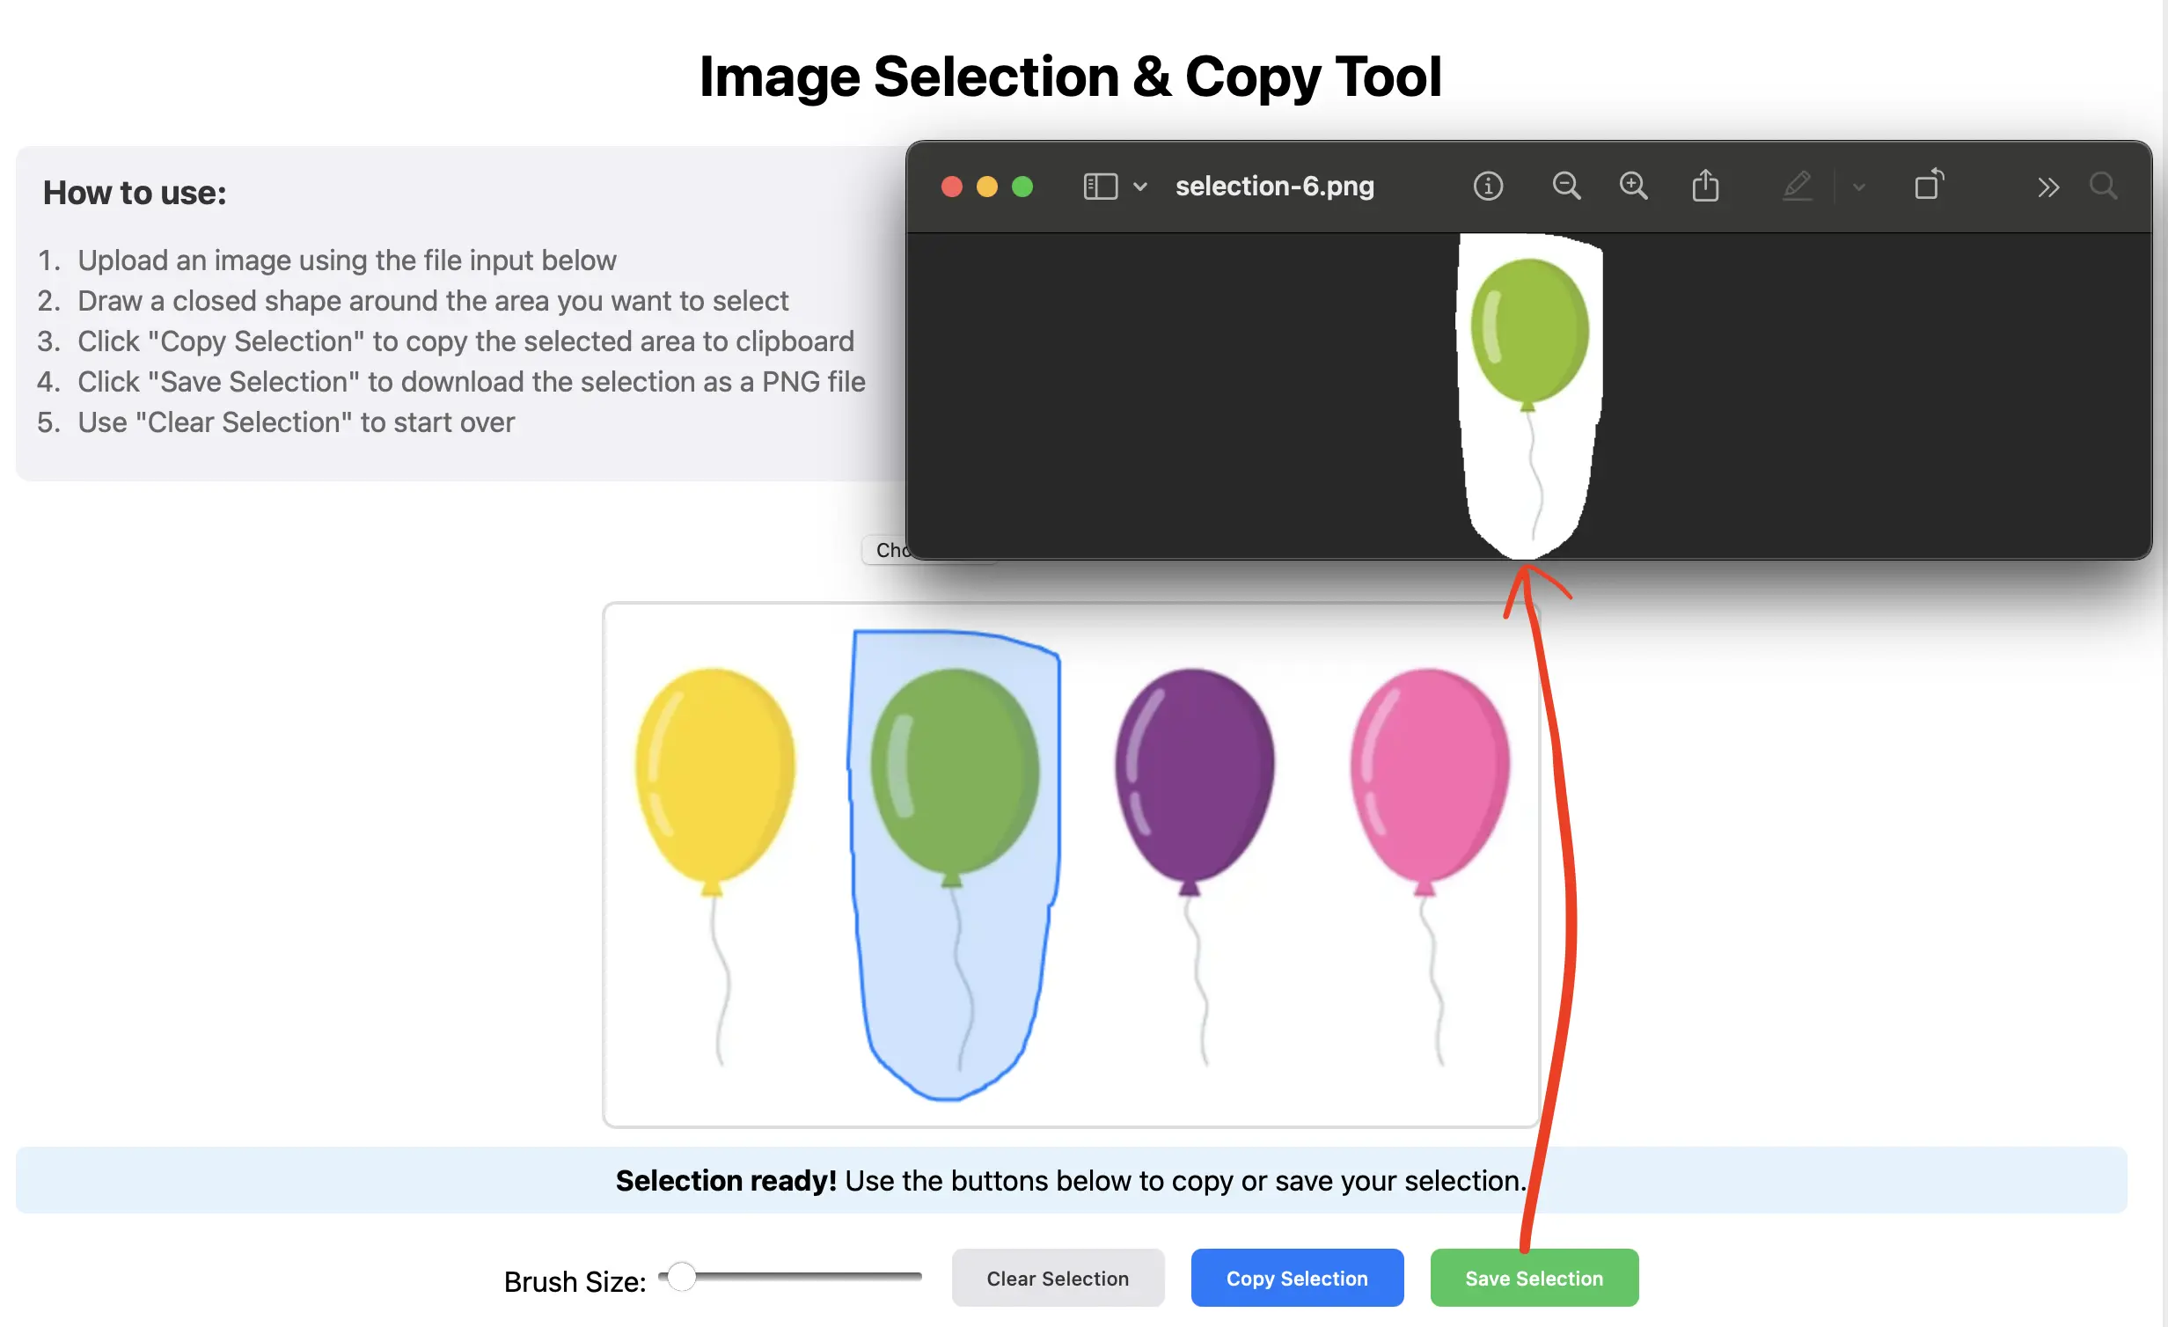This screenshot has height=1327, width=2168.
Task: Open the markup options dropdown arrow
Action: [x=1859, y=187]
